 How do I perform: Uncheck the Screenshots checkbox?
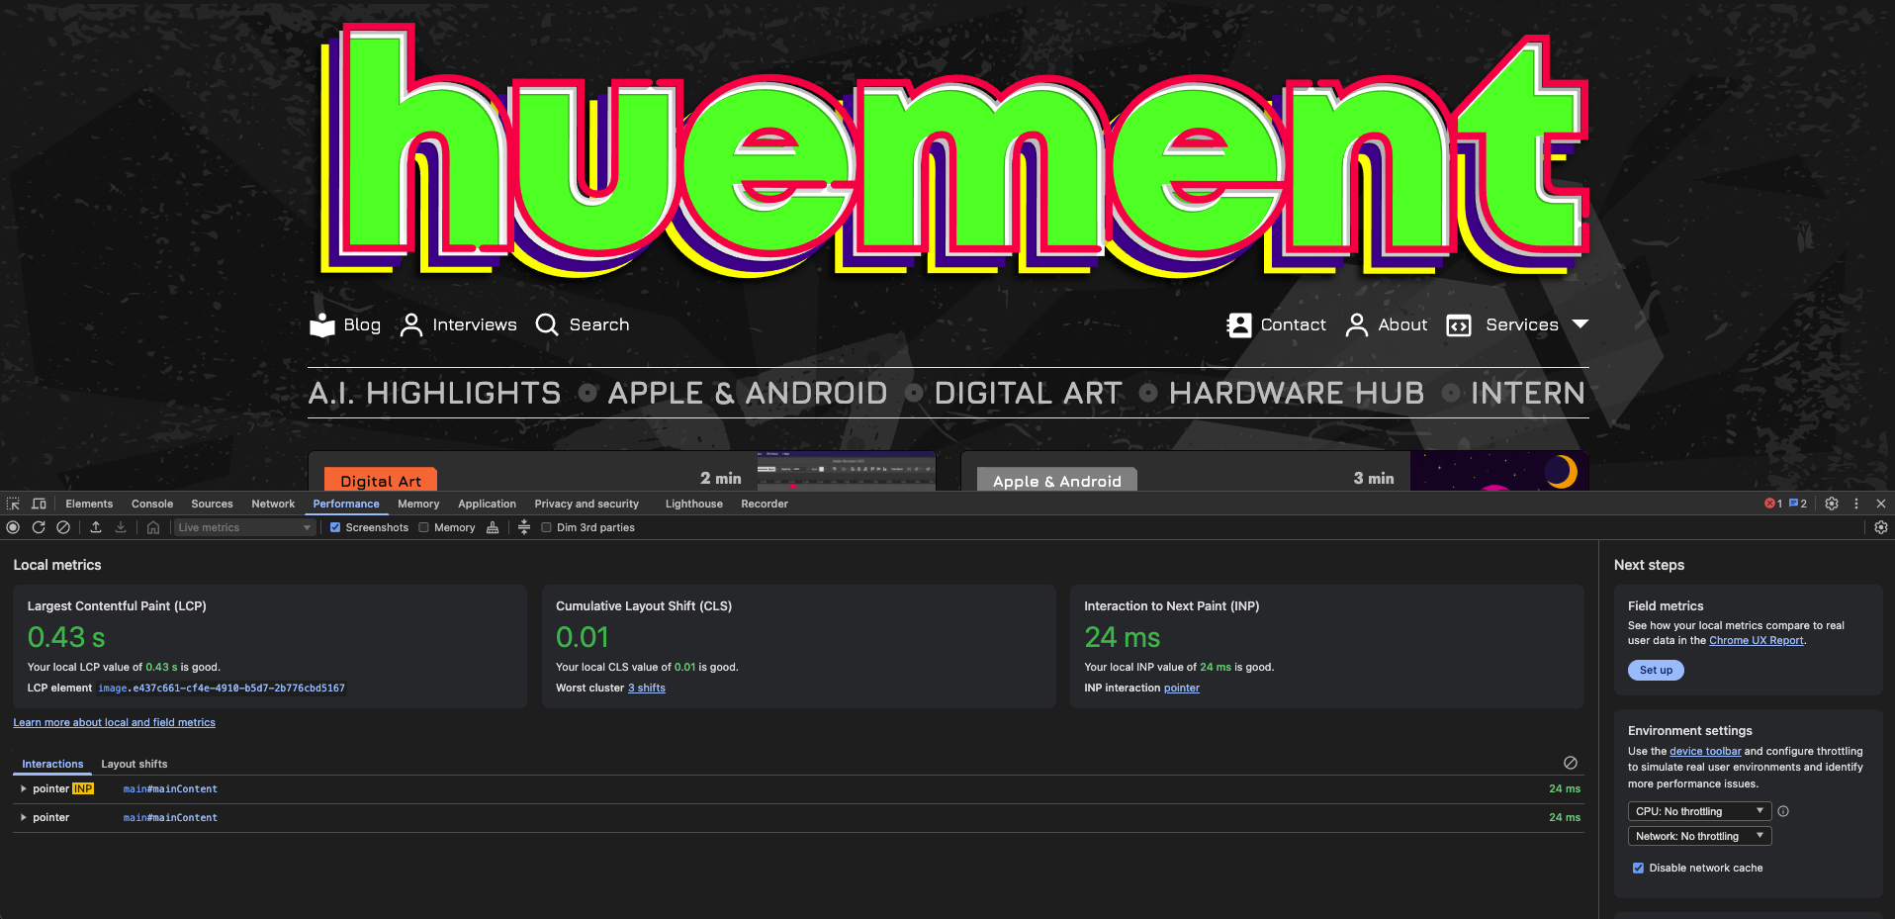pyautogui.click(x=335, y=527)
